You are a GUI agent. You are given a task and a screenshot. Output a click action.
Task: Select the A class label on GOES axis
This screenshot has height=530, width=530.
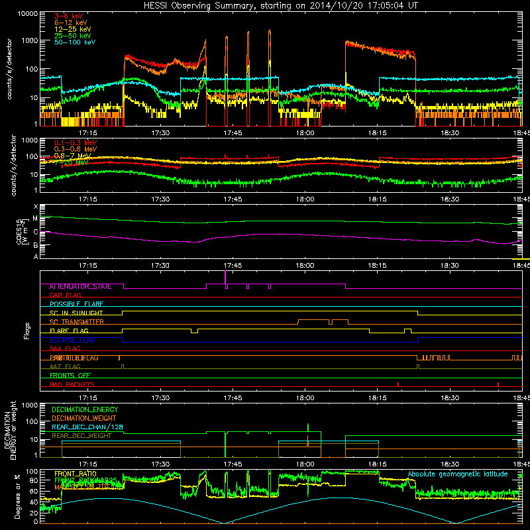(36, 256)
